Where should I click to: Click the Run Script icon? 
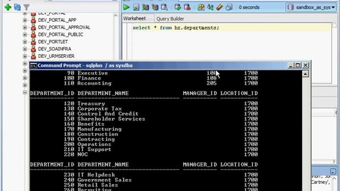[136, 7]
